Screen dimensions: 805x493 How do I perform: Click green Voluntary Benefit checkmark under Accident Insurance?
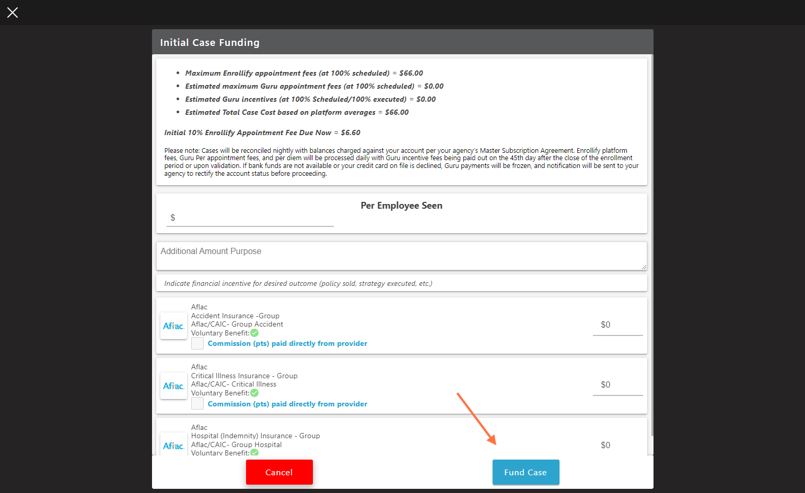point(254,333)
